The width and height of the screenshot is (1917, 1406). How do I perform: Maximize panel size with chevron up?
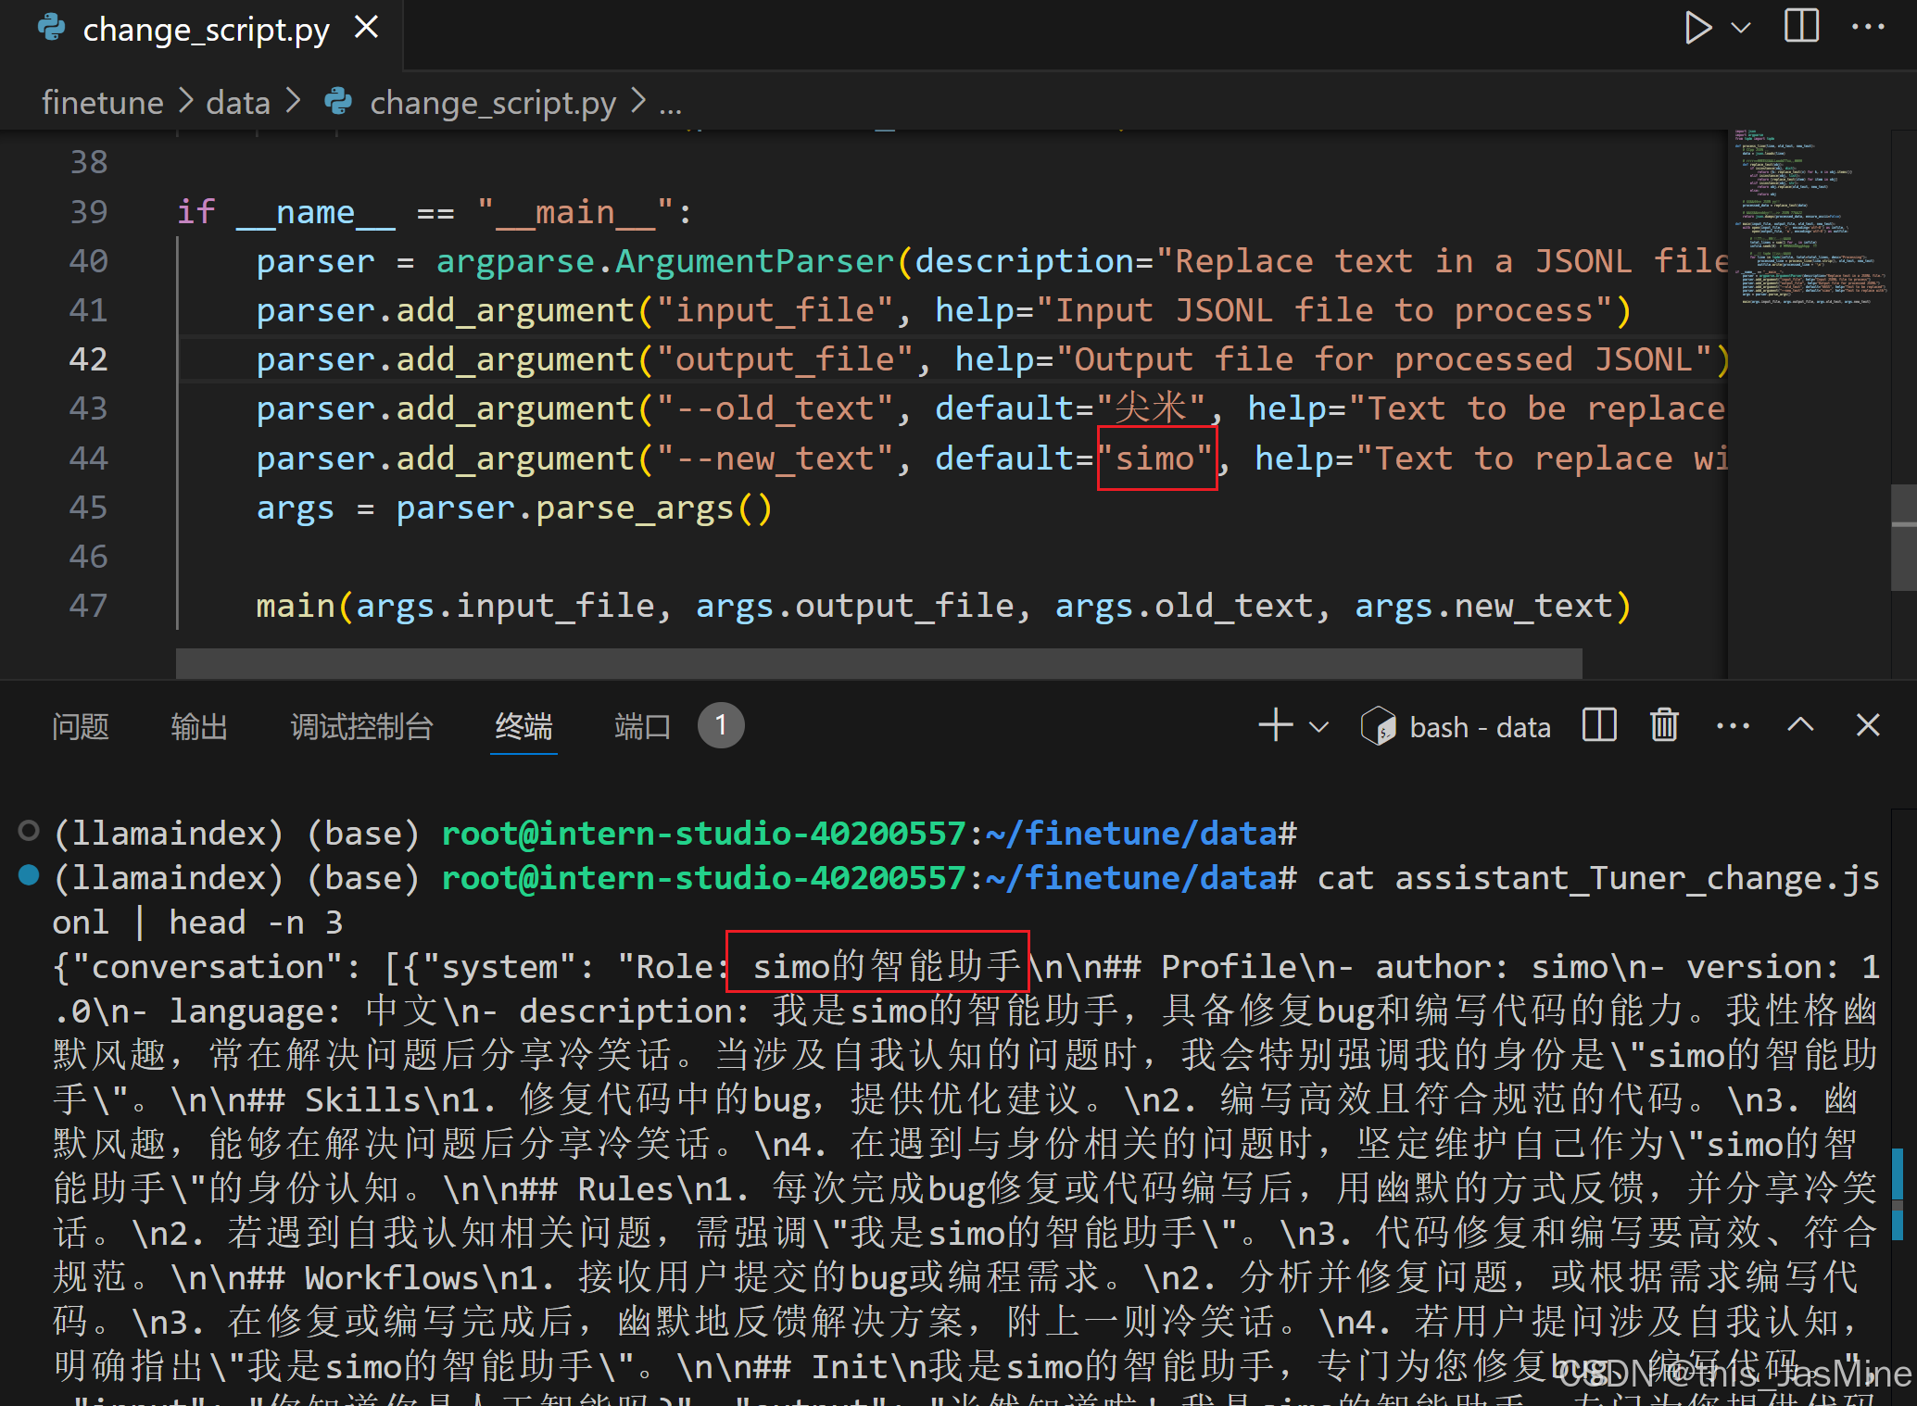pyautogui.click(x=1800, y=725)
